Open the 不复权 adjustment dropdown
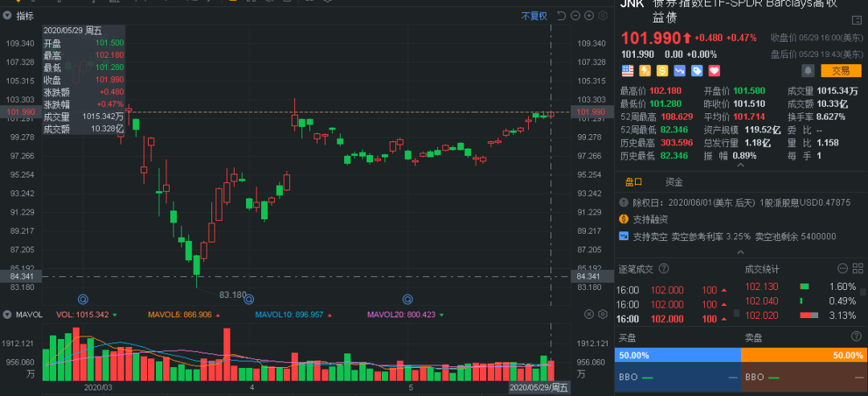The image size is (868, 396). (534, 16)
